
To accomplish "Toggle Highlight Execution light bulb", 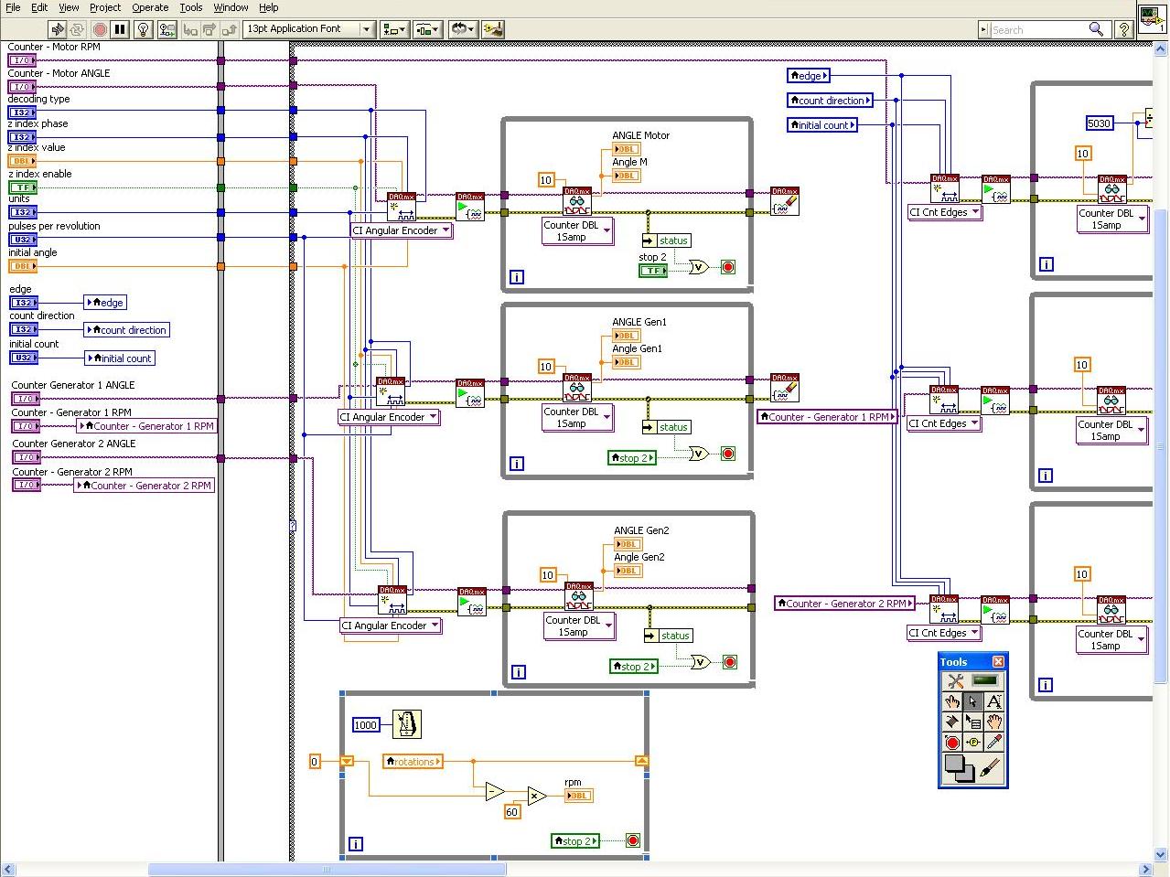I will point(143,29).
